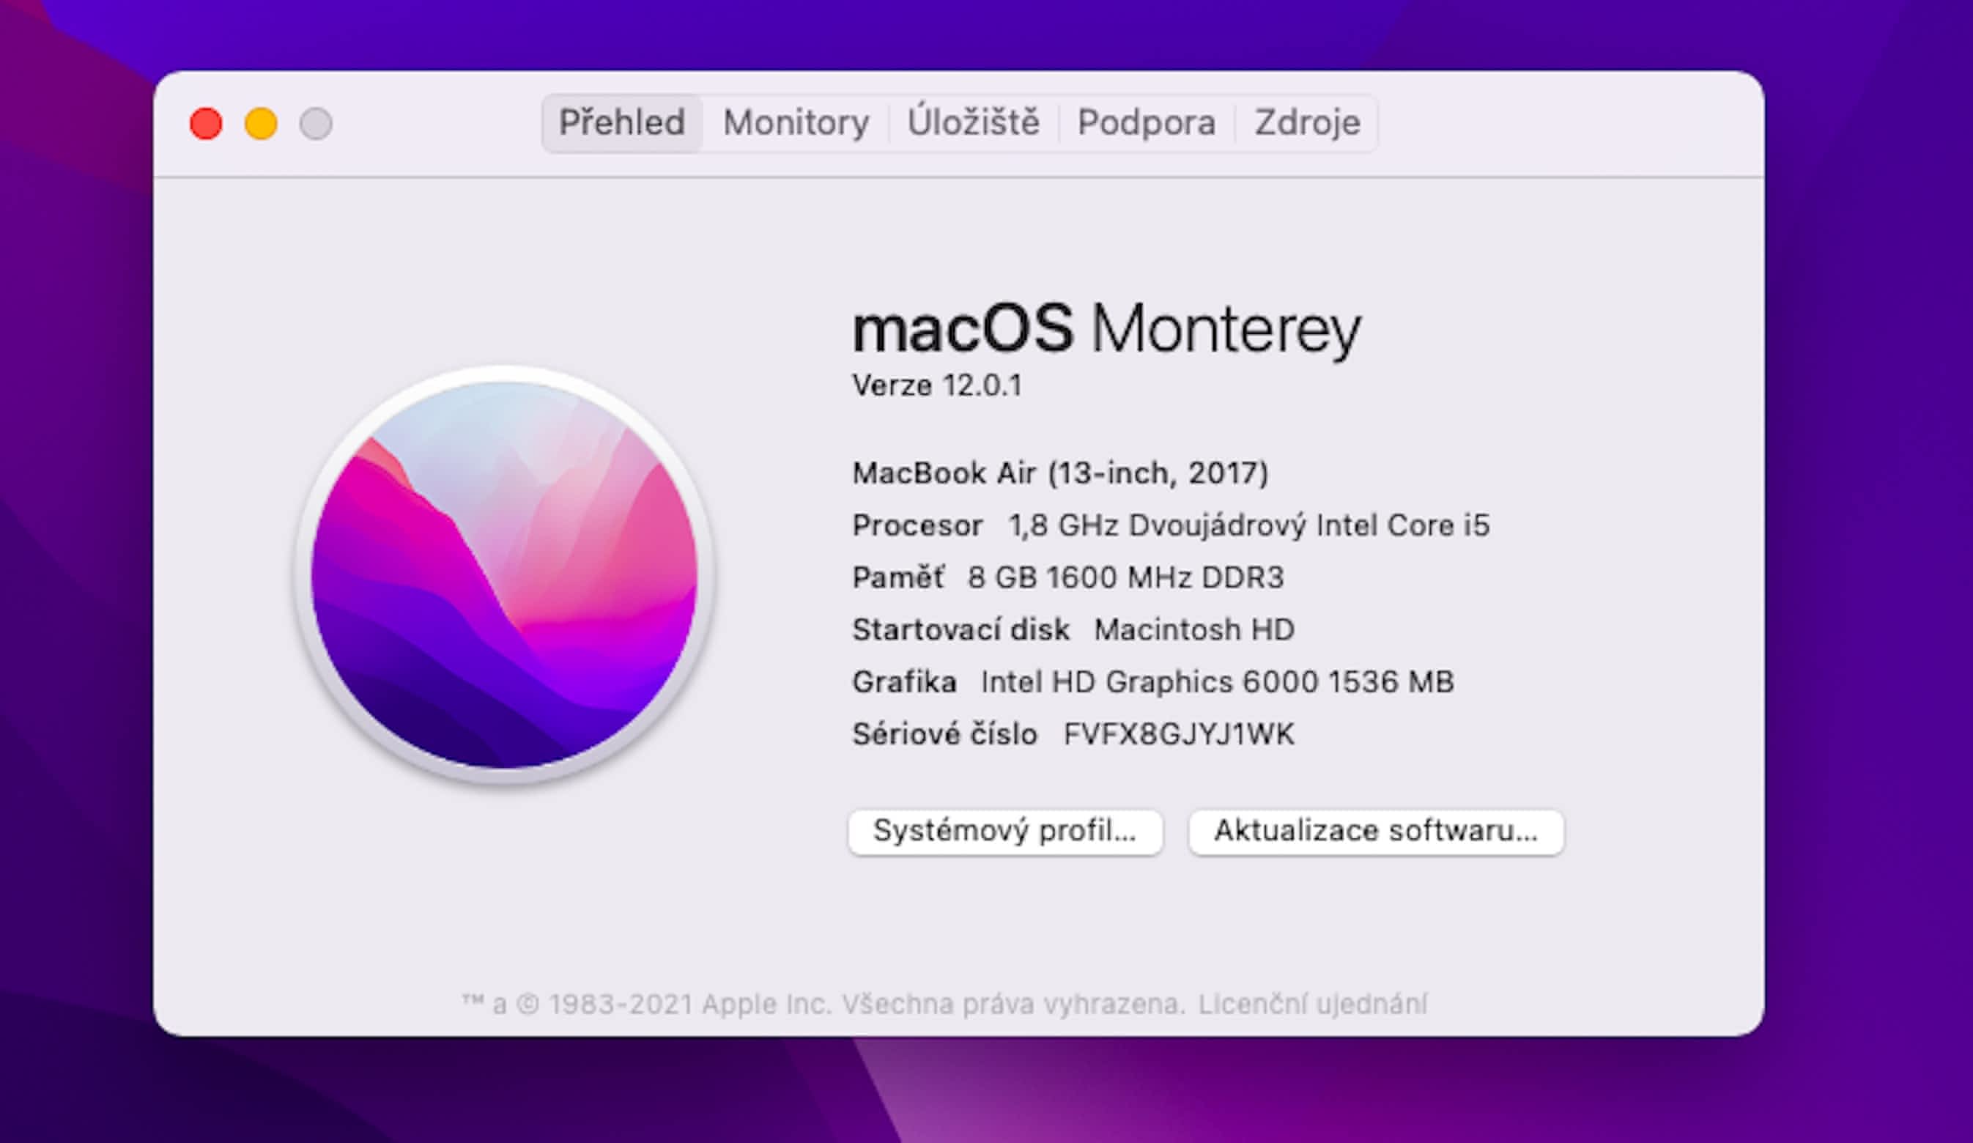
Task: Select the serial number FVFX8GJYJ1WK
Action: point(1178,734)
